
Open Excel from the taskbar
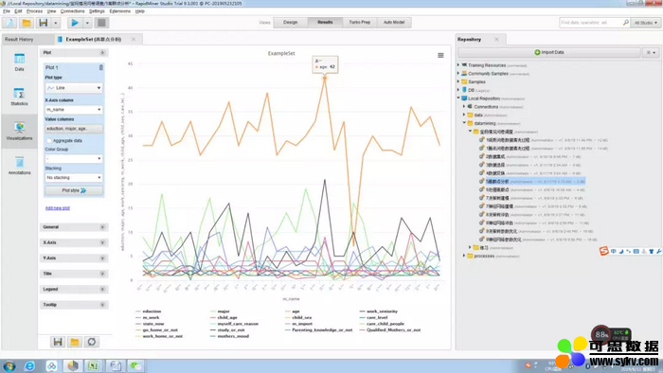click(93, 365)
